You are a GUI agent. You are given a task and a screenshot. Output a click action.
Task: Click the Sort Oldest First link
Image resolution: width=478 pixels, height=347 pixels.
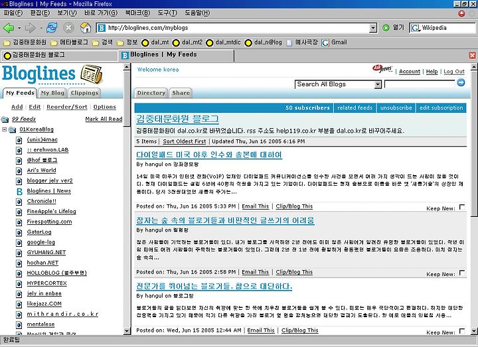[x=184, y=141]
